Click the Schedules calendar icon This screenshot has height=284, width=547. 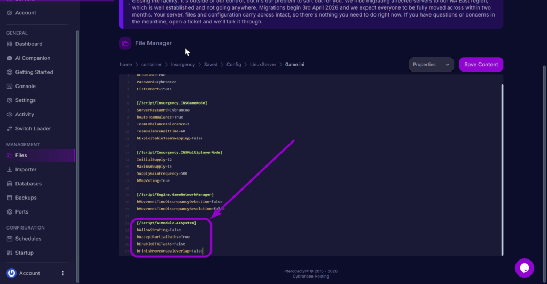click(x=10, y=239)
